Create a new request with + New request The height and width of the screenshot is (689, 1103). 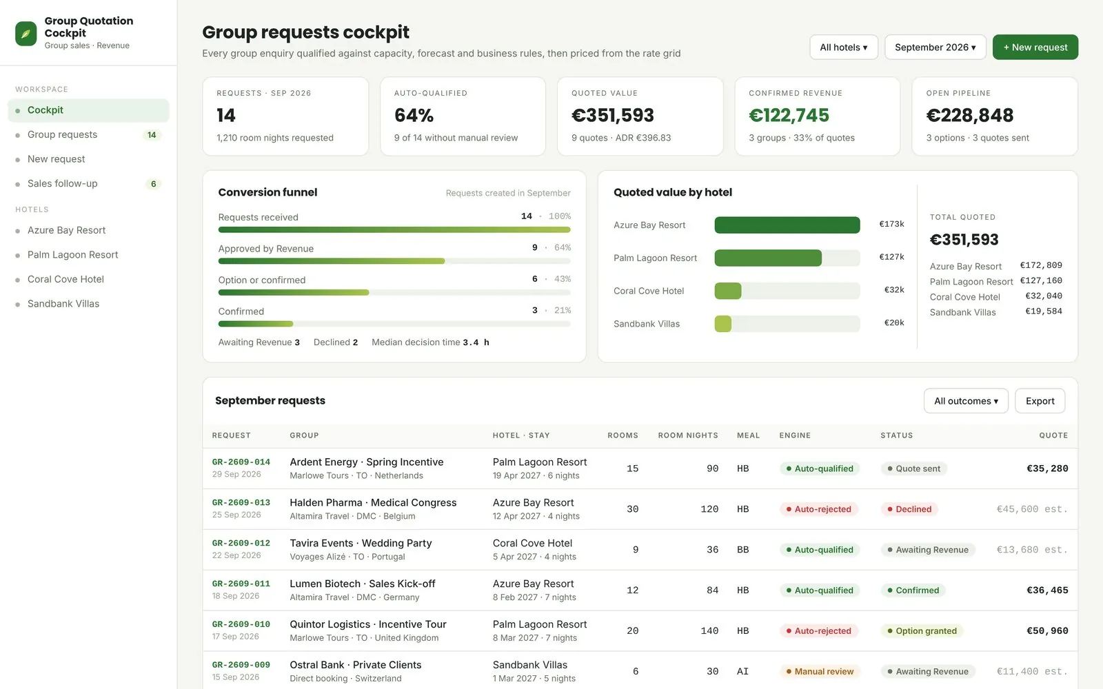(x=1035, y=48)
